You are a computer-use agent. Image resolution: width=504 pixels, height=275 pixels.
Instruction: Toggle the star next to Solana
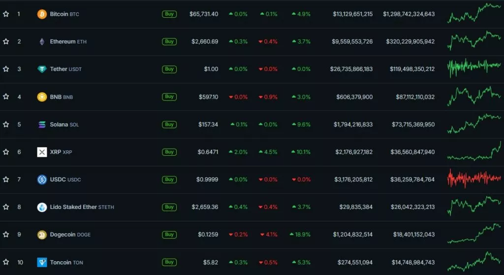(x=6, y=125)
